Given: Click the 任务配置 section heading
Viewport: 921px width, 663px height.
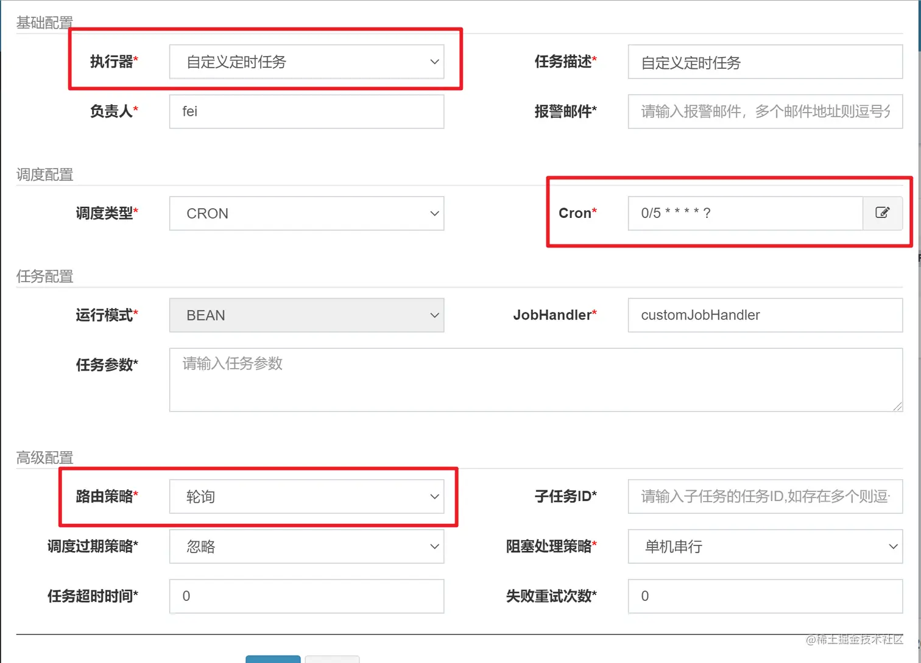Looking at the screenshot, I should pos(44,276).
